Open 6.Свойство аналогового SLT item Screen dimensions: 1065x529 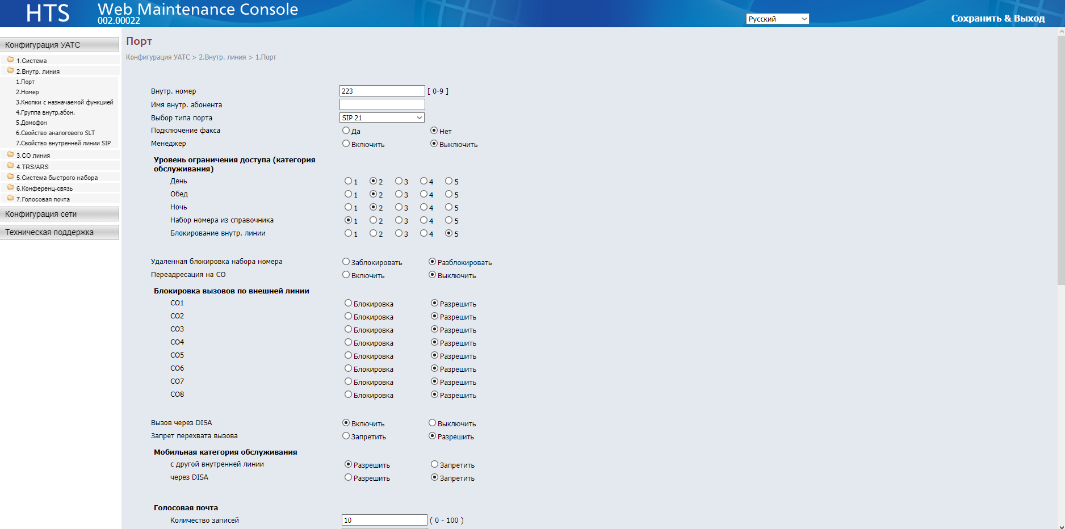pyautogui.click(x=55, y=133)
